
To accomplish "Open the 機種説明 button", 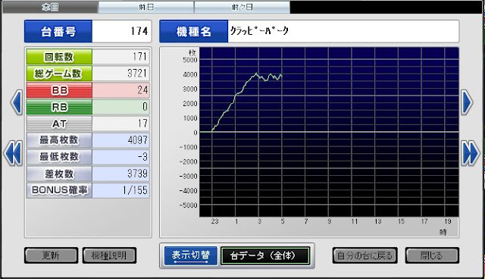I will coord(109,255).
